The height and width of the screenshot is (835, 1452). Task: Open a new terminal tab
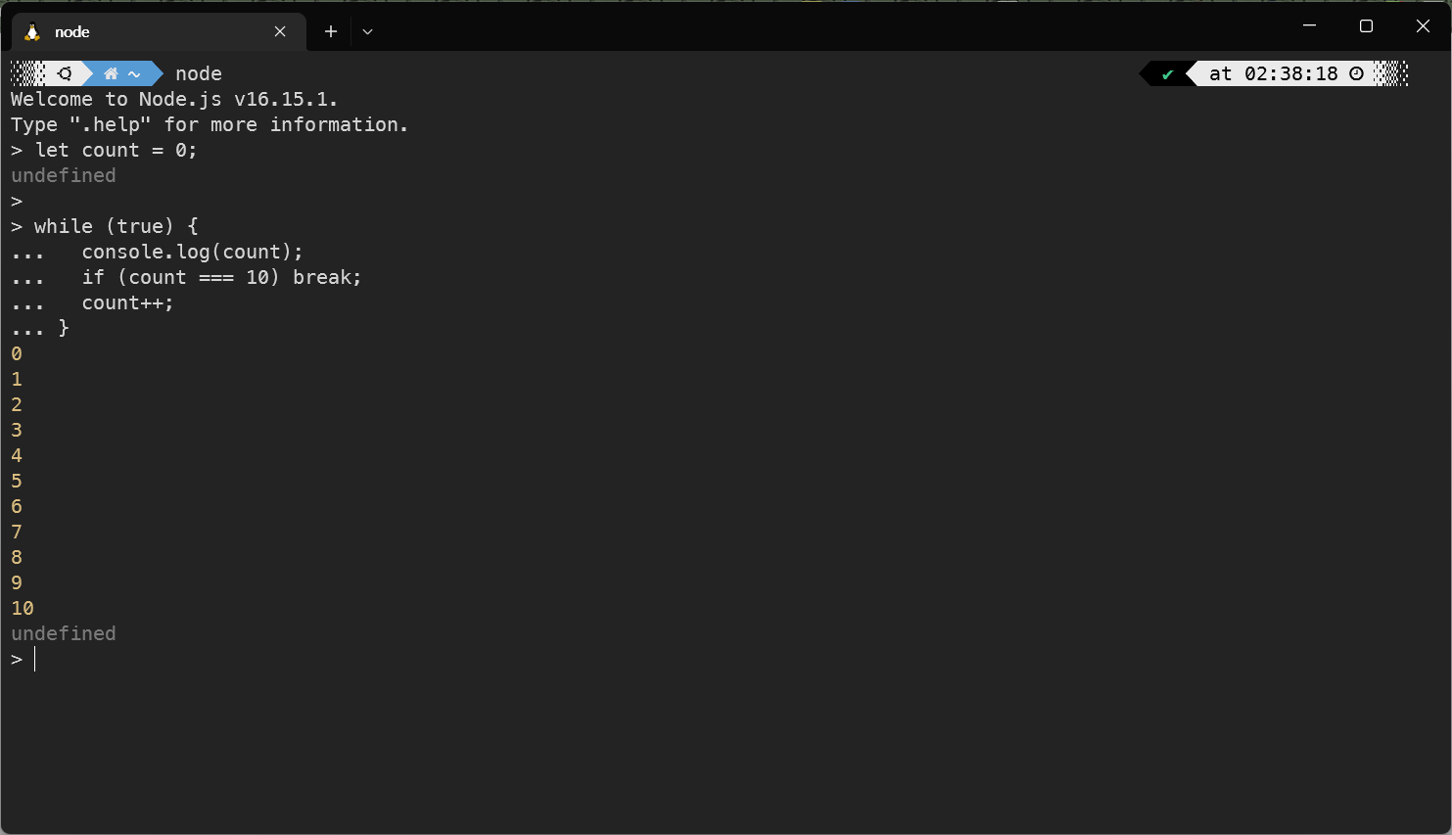[331, 31]
